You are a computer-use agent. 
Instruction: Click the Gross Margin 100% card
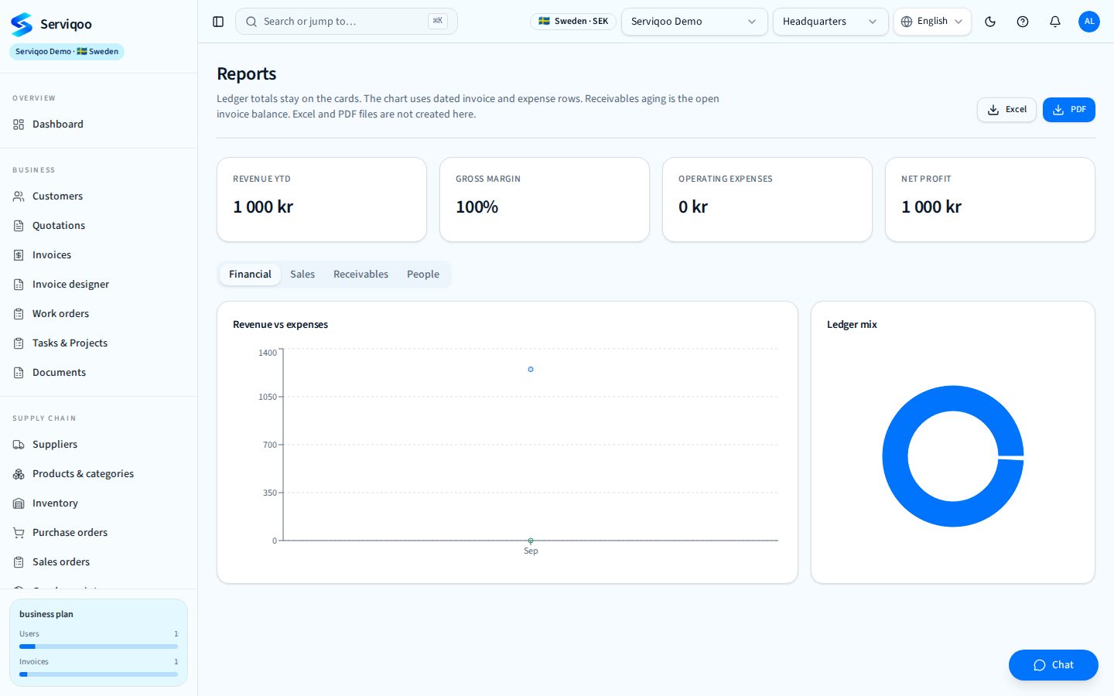point(545,200)
